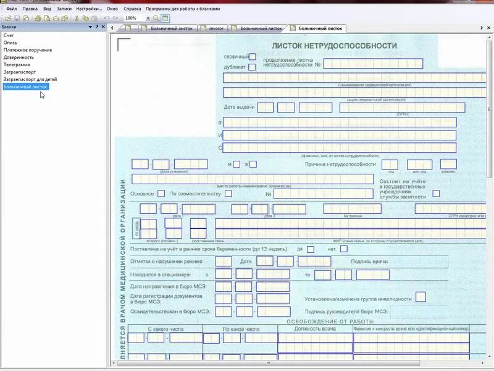
Task: Open the Вид menu
Action: click(x=48, y=9)
